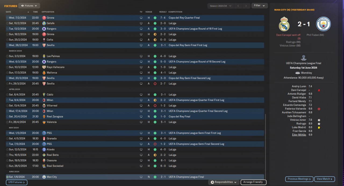This screenshot has height=186, width=344.
Task: Click the Champions League logo in match panel
Action: [304, 58]
